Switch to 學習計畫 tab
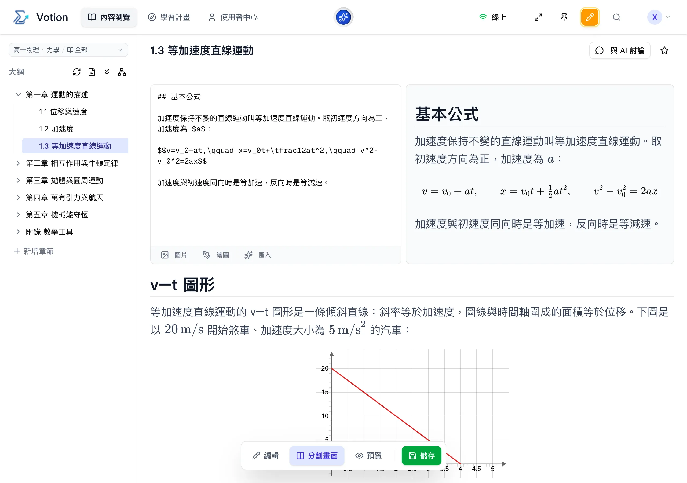 pos(169,17)
